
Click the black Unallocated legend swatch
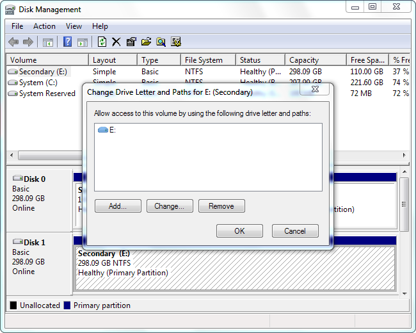(13, 305)
